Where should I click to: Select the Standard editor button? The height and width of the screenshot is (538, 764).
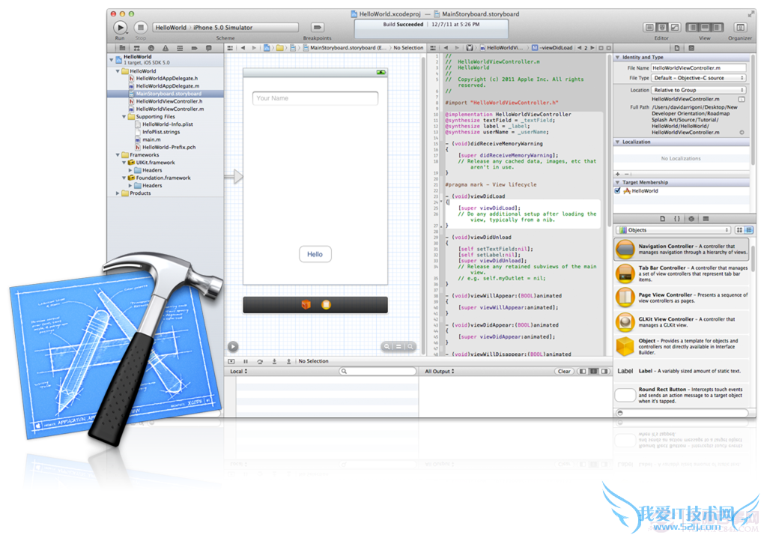click(649, 27)
